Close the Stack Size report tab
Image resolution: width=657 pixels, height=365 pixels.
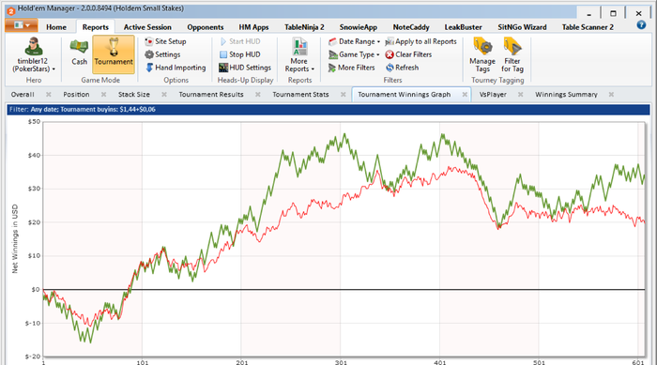click(164, 95)
